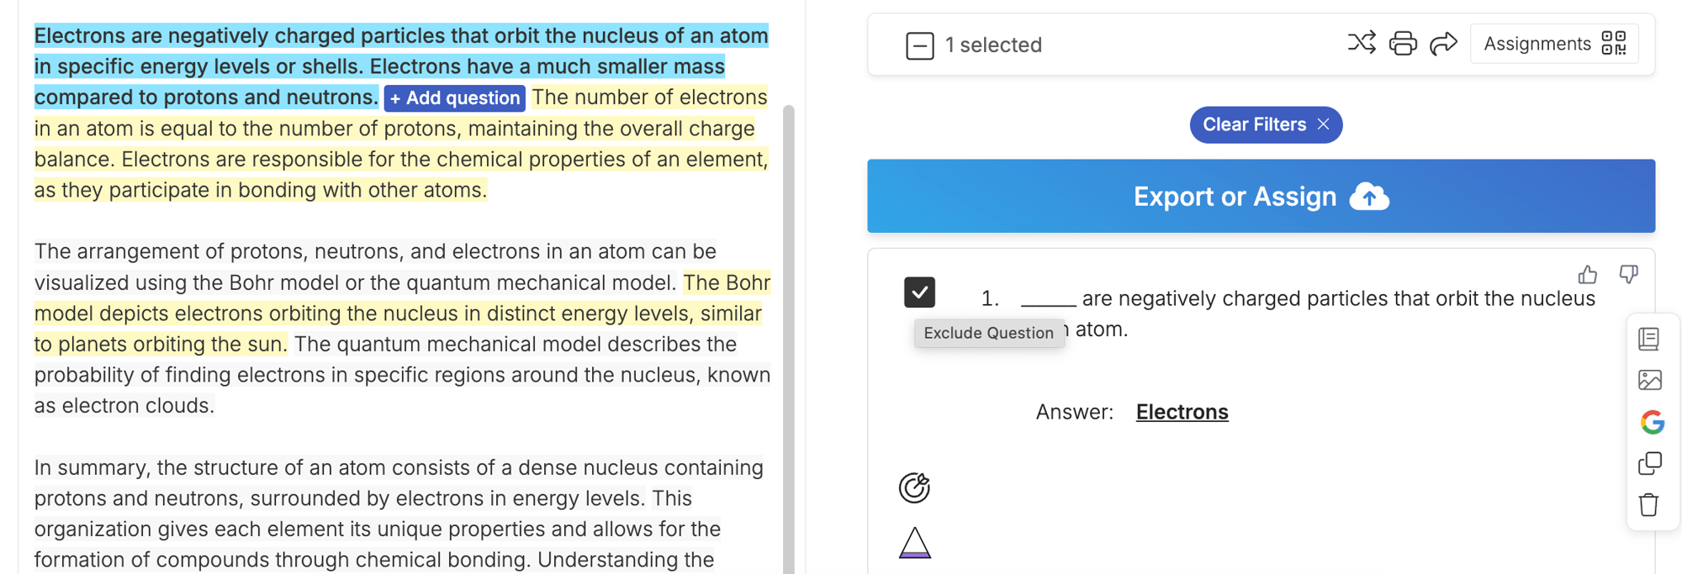Shuffle the question order icon
The image size is (1682, 574).
click(x=1362, y=43)
